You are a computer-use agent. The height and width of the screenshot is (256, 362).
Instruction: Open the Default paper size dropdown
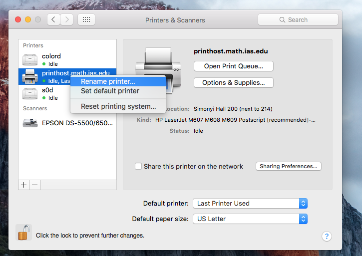(250, 219)
